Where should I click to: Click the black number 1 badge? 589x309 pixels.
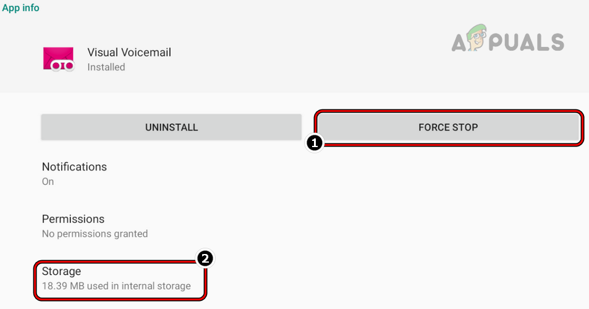coord(315,143)
